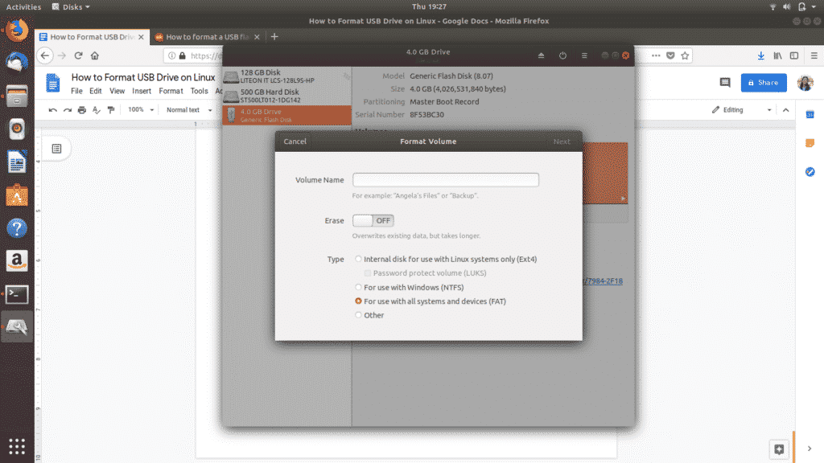Open Terminal from the dock
824x463 pixels.
[x=17, y=294]
